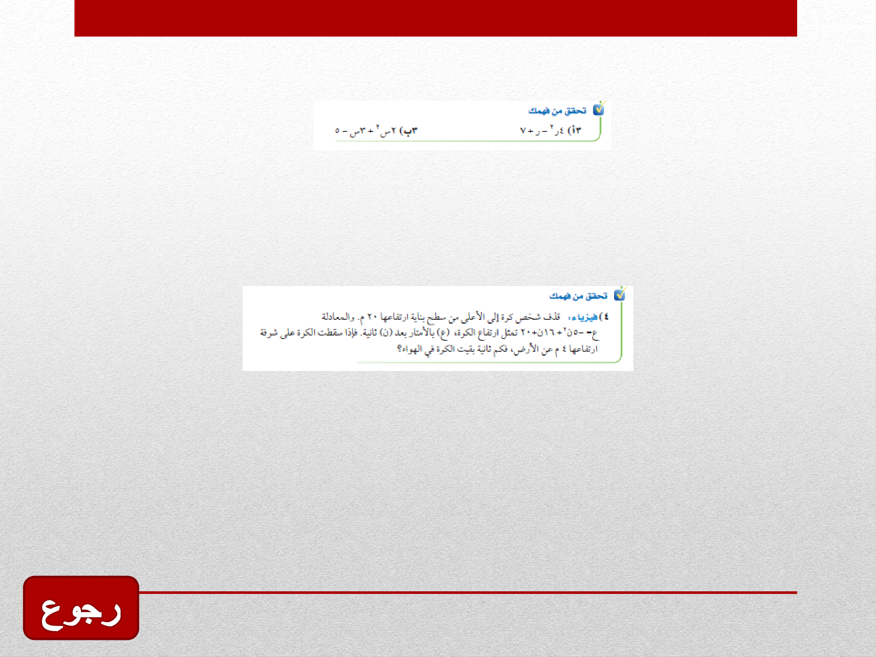Select the lower تحقق من فهمك heading
Viewport: 876px width, 657px height.
(x=578, y=297)
